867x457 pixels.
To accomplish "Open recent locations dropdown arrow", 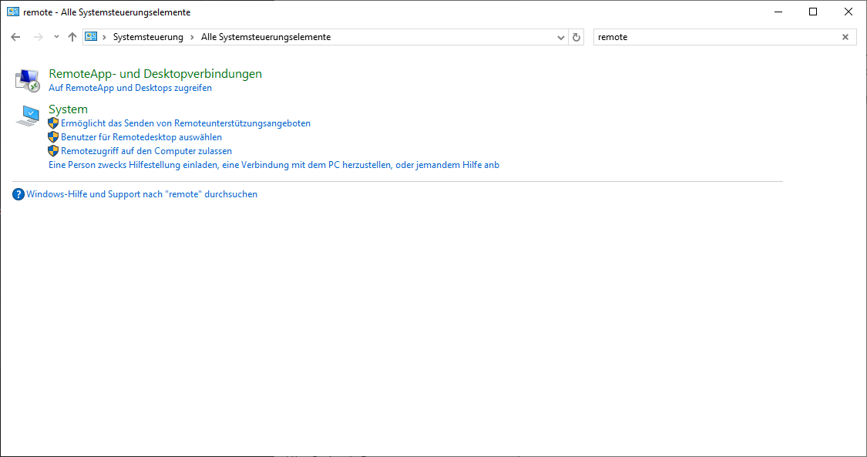I will [x=56, y=37].
